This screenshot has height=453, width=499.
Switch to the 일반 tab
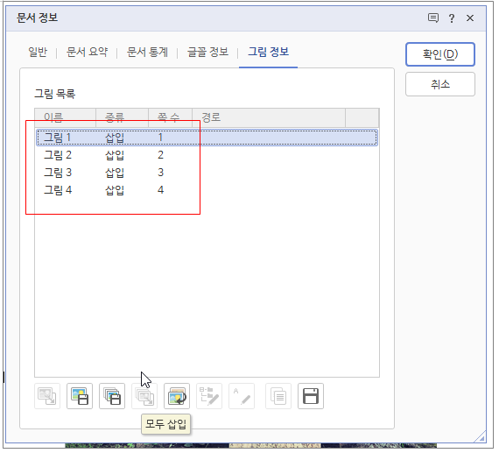point(38,52)
